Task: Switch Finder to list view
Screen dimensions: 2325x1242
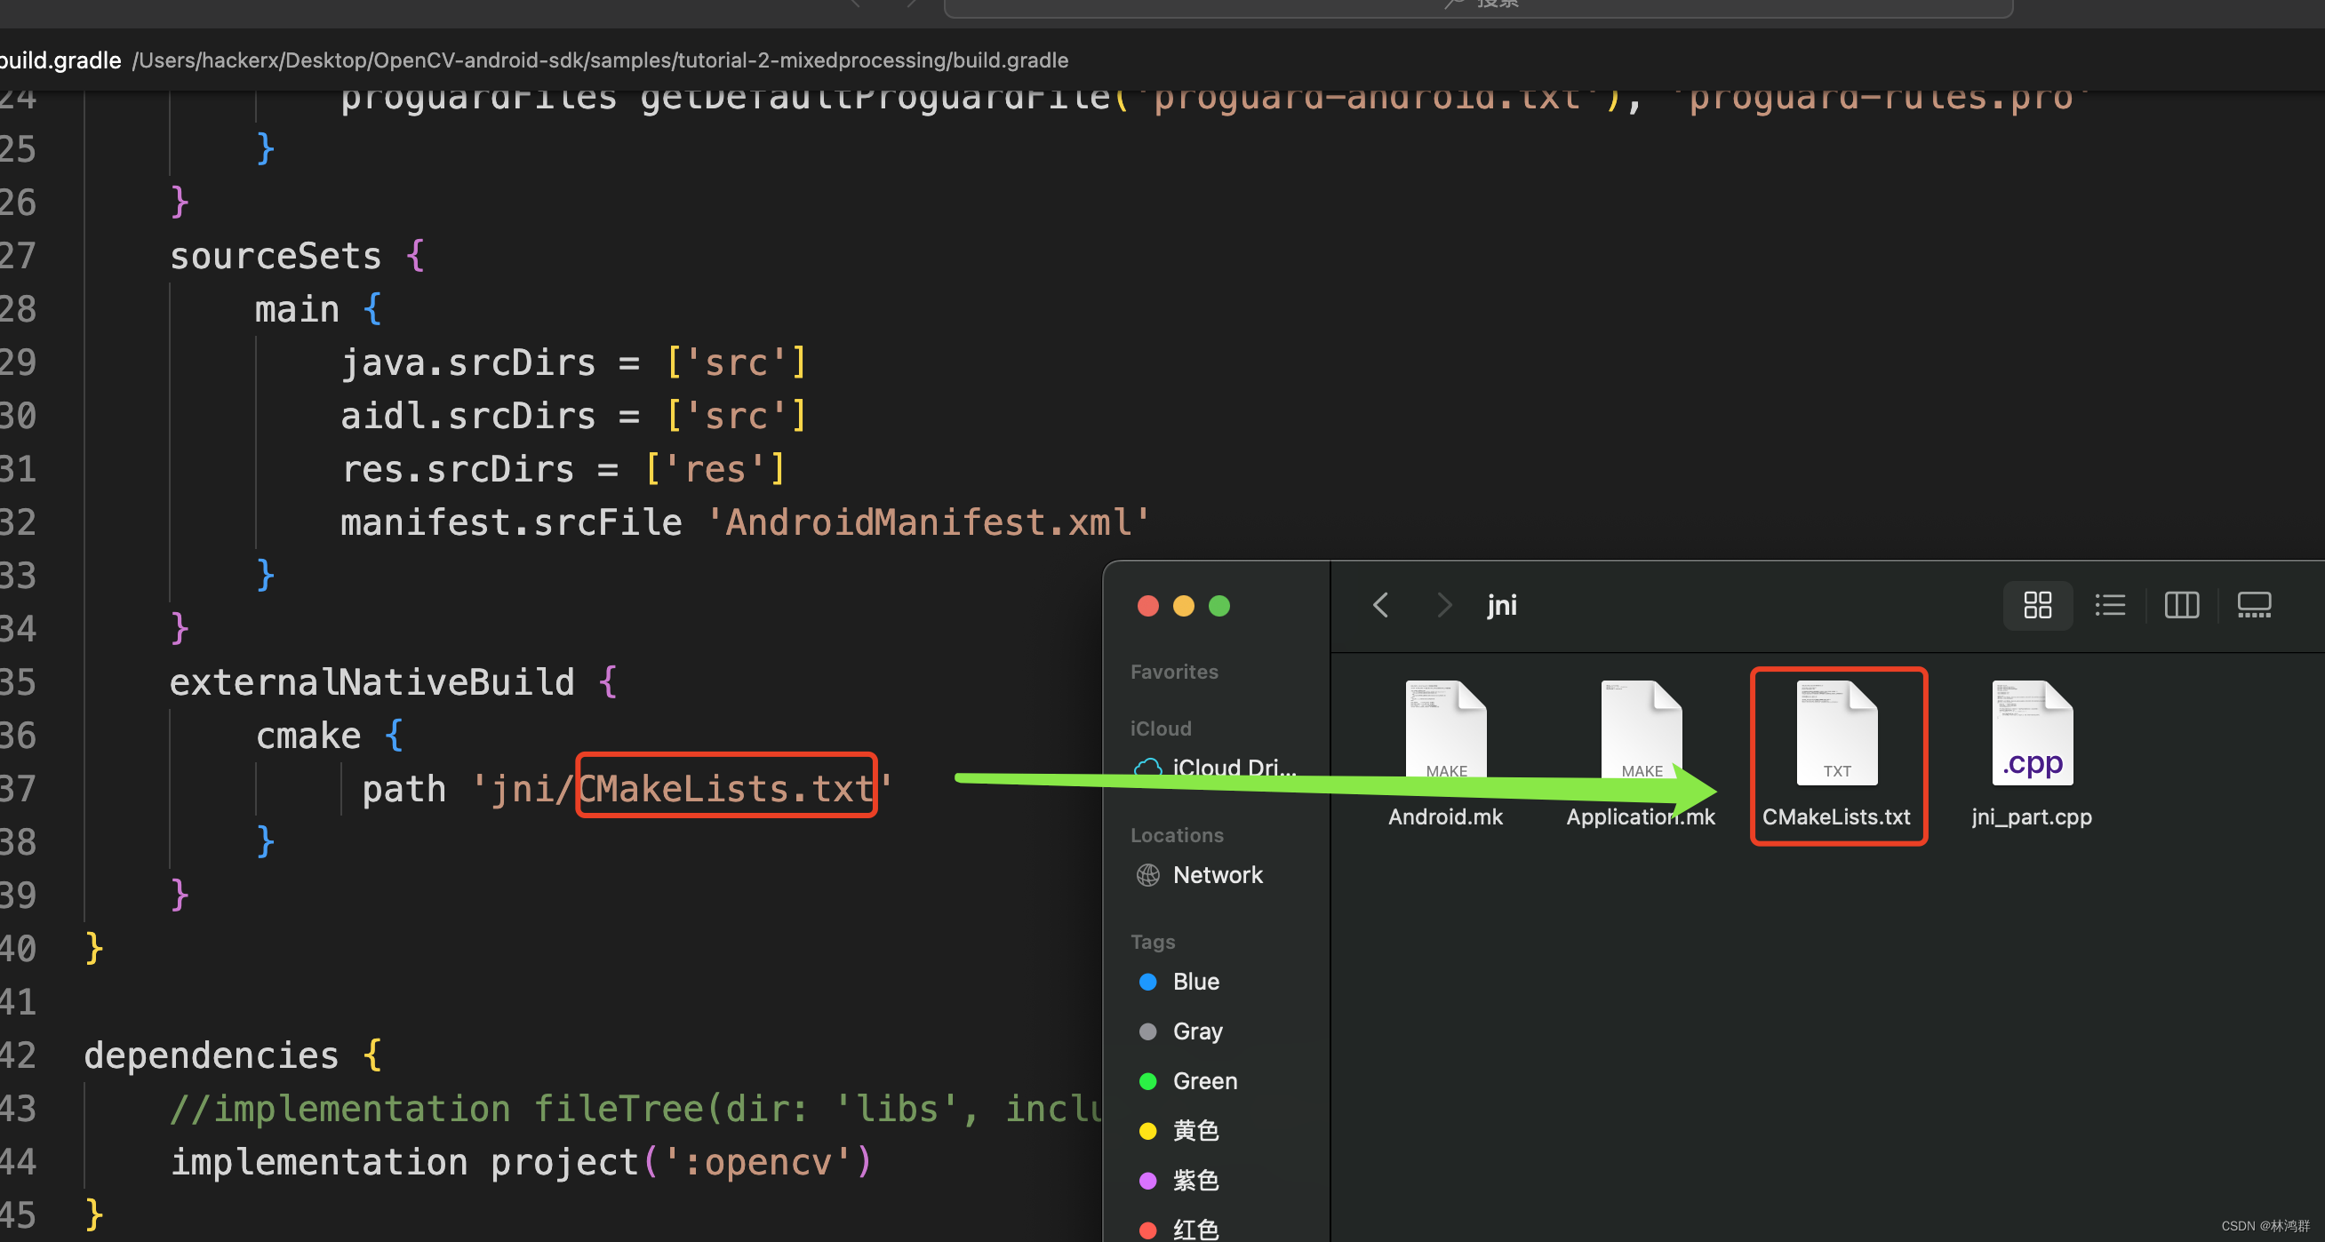Action: click(x=2109, y=604)
